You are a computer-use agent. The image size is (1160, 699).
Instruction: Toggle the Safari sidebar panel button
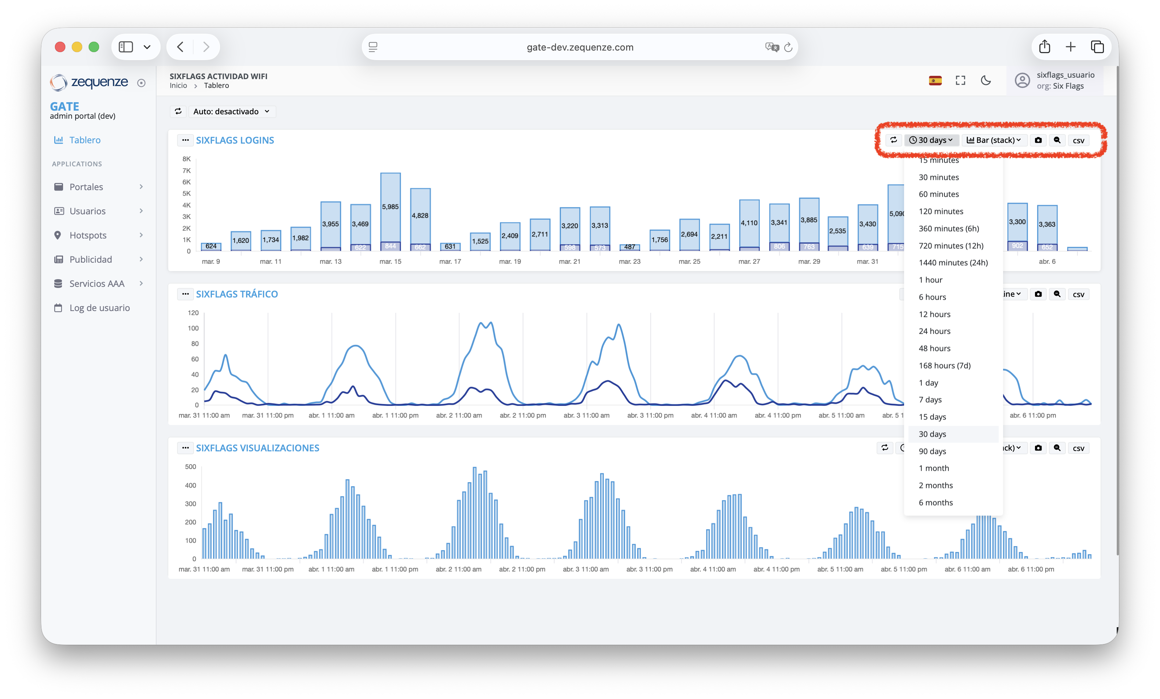pyautogui.click(x=126, y=47)
